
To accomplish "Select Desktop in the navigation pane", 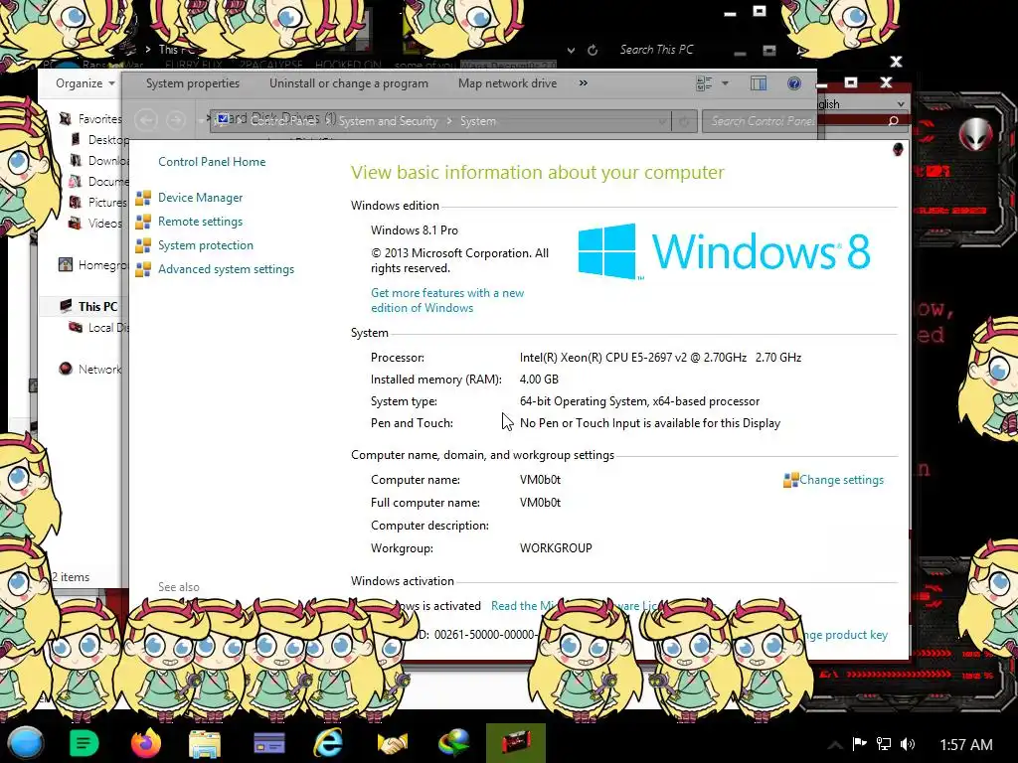I will [107, 139].
